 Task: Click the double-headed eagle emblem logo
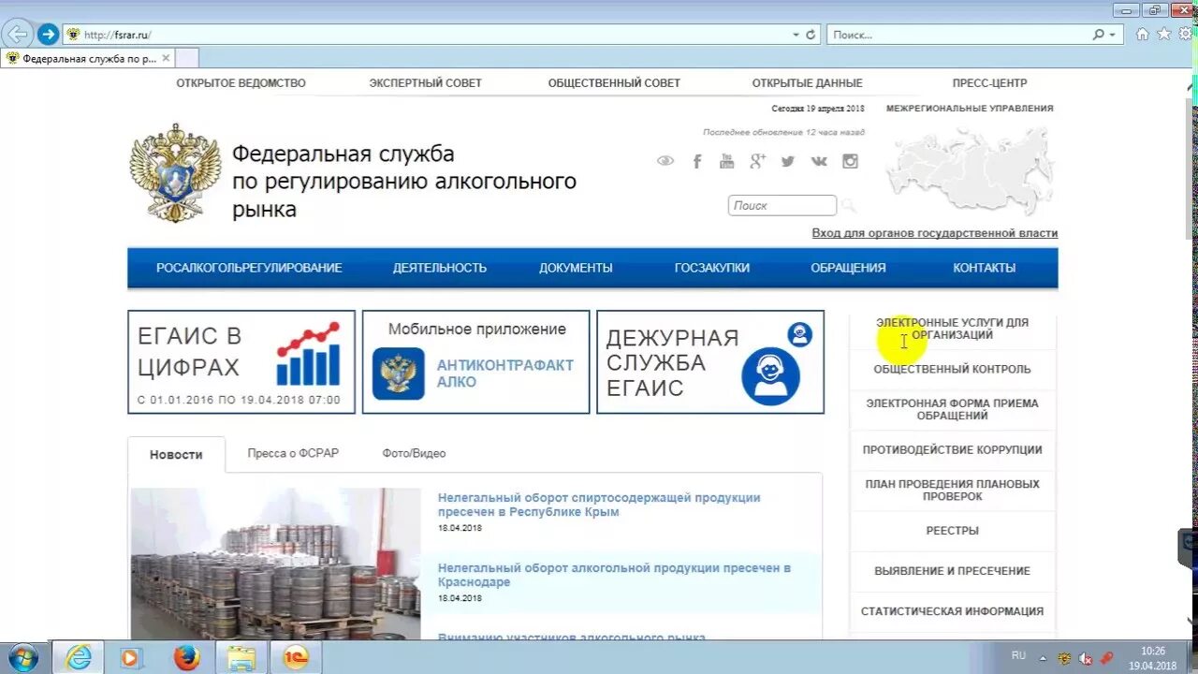pyautogui.click(x=175, y=172)
